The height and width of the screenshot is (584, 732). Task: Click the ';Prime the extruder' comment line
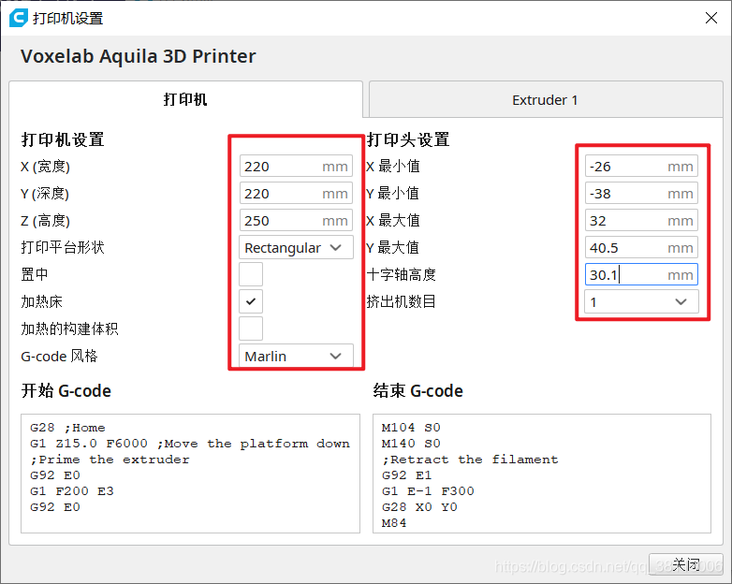pos(110,460)
